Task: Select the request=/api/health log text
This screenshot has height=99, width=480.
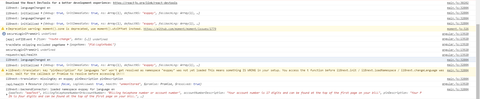Action: click(21, 55)
